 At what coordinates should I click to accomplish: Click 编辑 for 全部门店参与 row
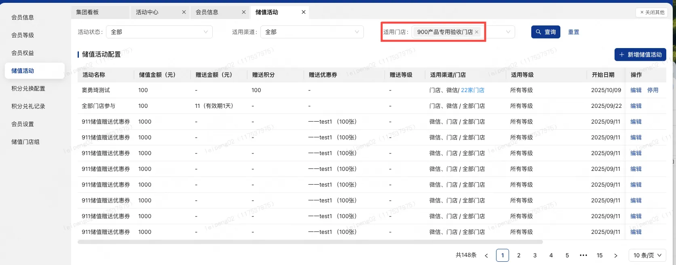pos(636,106)
